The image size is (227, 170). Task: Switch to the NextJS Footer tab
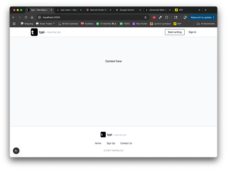(99, 10)
